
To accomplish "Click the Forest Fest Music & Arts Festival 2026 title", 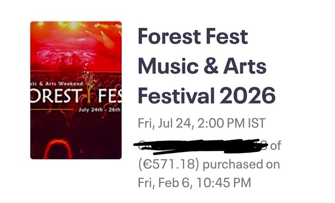I will (207, 66).
